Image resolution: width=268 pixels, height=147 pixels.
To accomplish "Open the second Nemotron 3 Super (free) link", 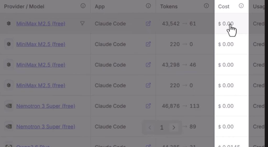I will point(46,127).
